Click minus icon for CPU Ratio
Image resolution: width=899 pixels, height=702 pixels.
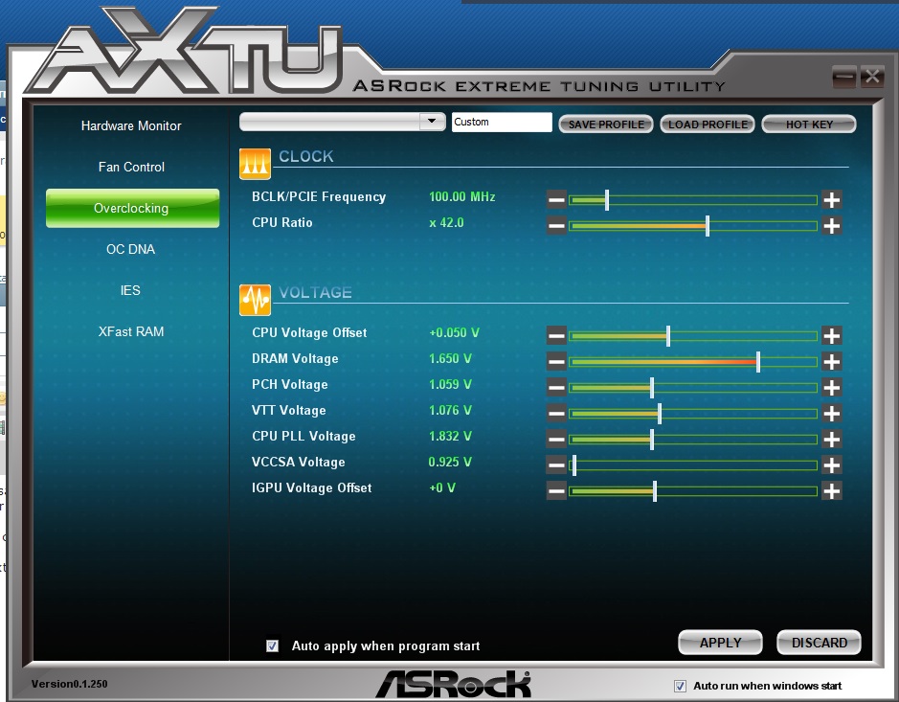coord(556,226)
